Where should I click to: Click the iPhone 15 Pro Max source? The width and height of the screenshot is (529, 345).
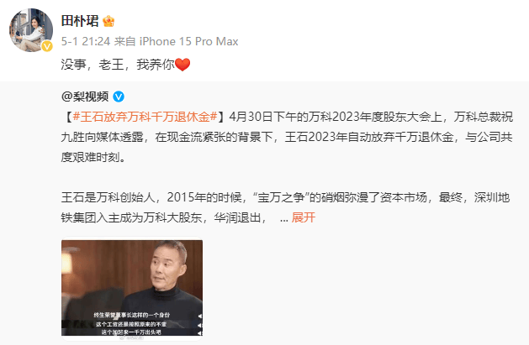click(x=189, y=41)
